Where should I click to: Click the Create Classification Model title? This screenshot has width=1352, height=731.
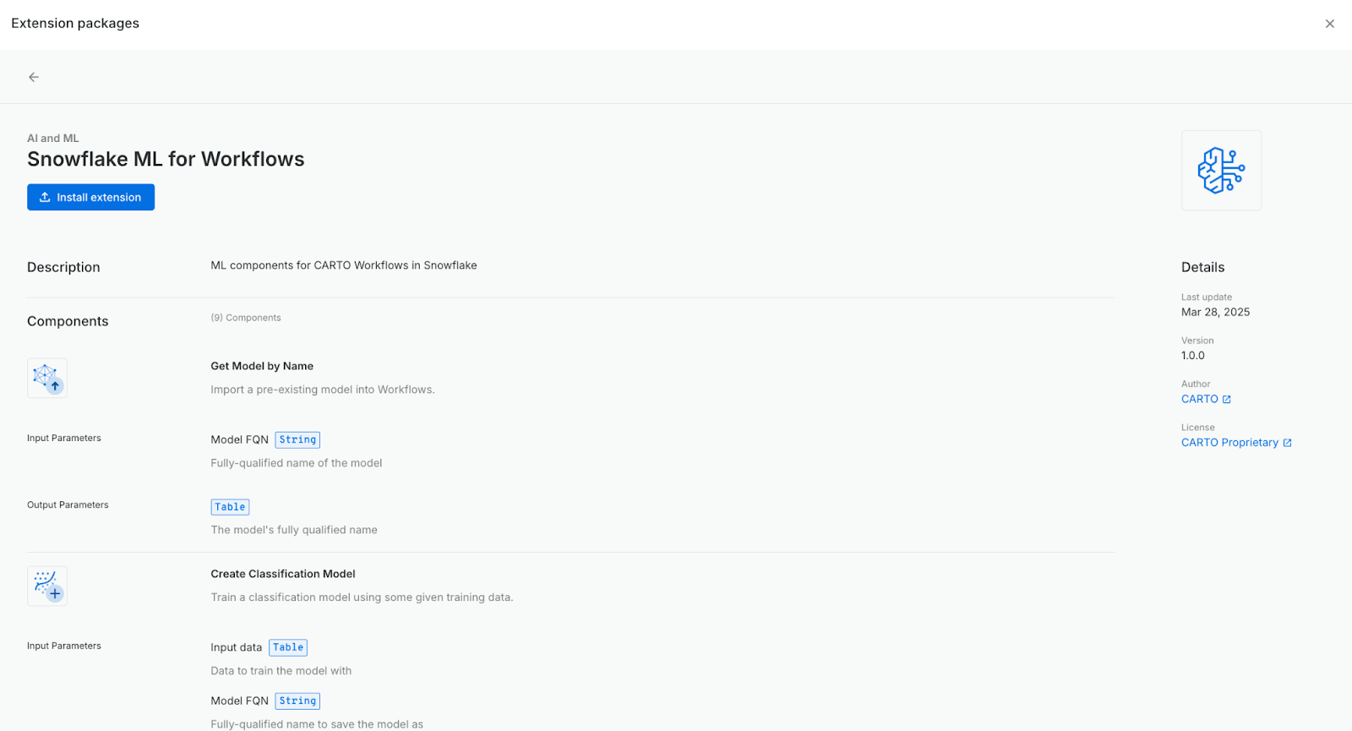coord(283,574)
